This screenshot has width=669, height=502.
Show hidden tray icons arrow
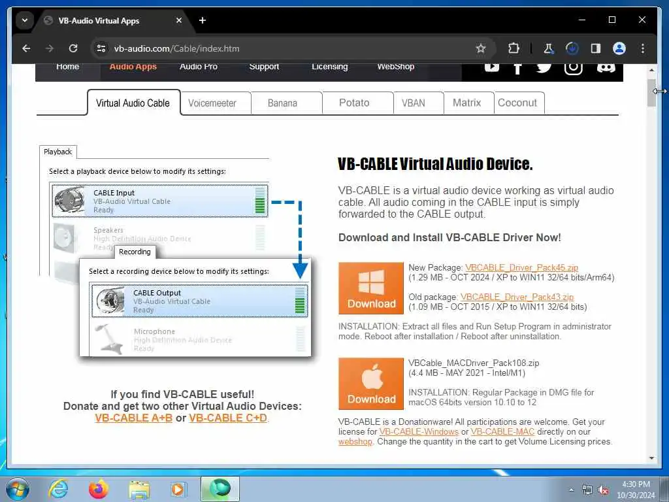571,490
